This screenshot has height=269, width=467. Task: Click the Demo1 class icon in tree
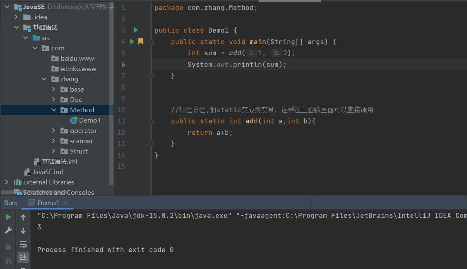74,120
